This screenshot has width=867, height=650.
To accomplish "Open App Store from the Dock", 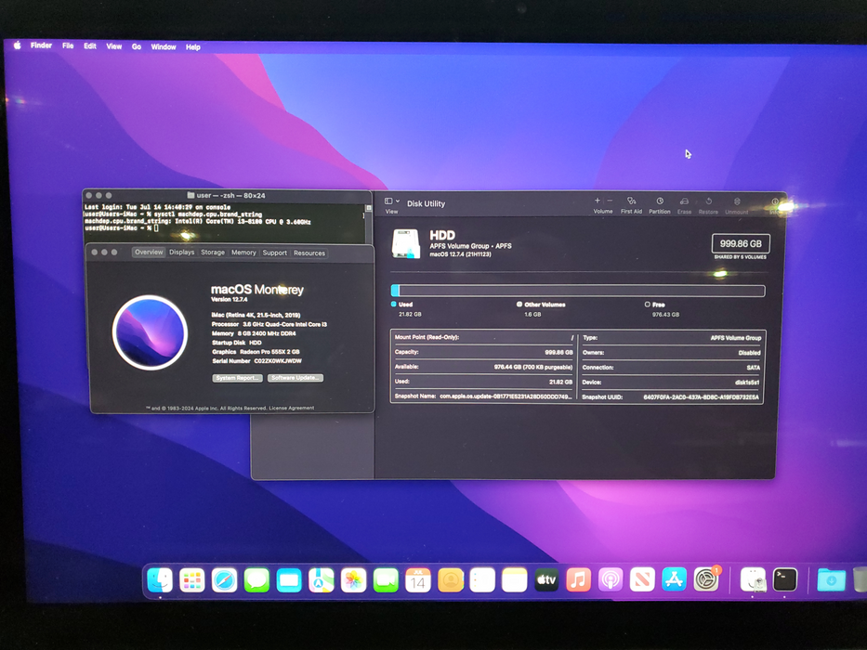I will pyautogui.click(x=674, y=579).
